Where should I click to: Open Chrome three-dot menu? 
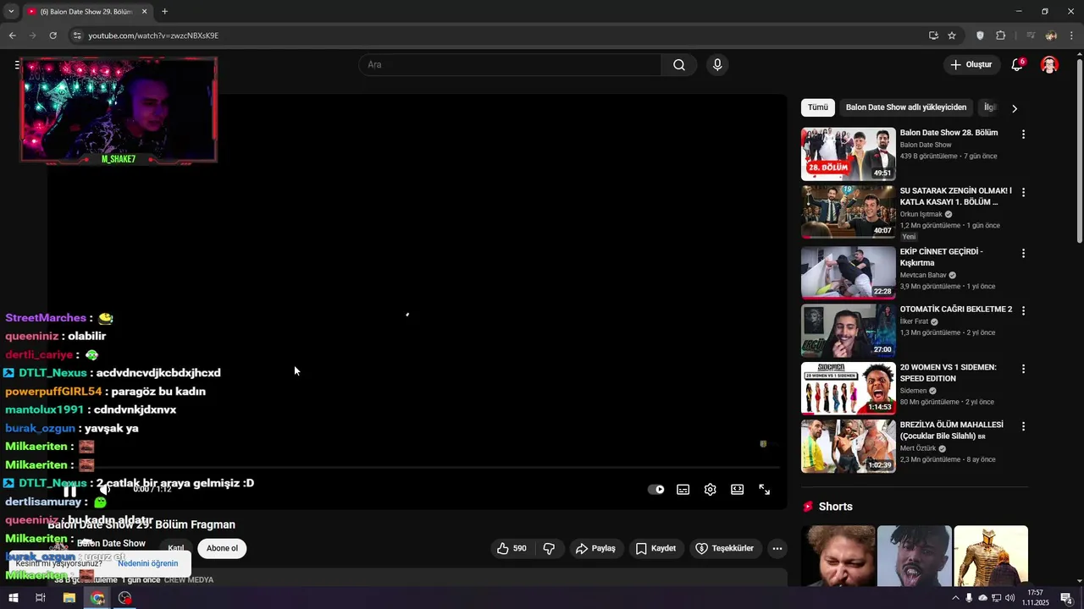point(1071,36)
